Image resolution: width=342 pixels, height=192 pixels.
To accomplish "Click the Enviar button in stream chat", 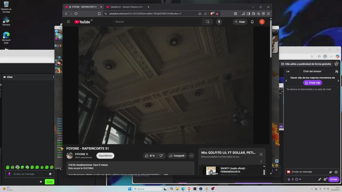I will (334, 179).
